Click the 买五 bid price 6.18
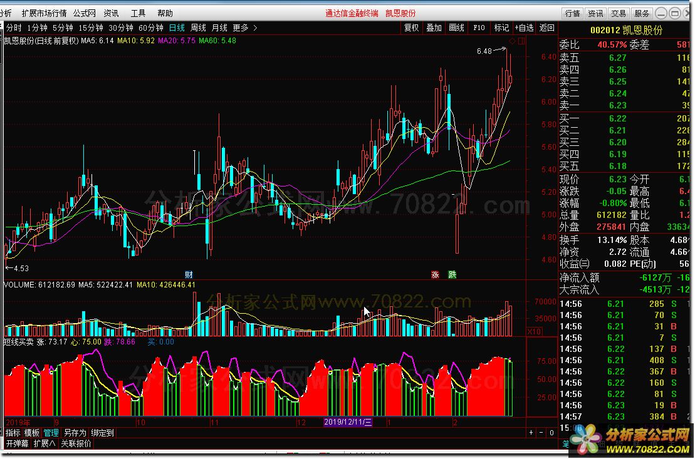Screen dimensions: 695x459 [x=617, y=166]
